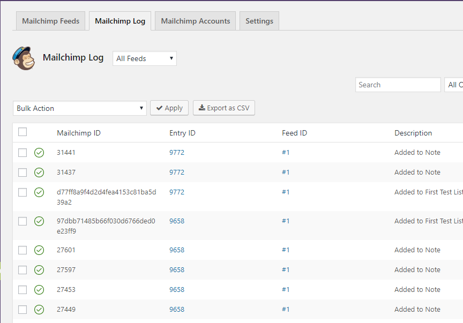Click Mailchimp ID 97dbb71485b66f030d6766ded0e23ff9

point(106,226)
